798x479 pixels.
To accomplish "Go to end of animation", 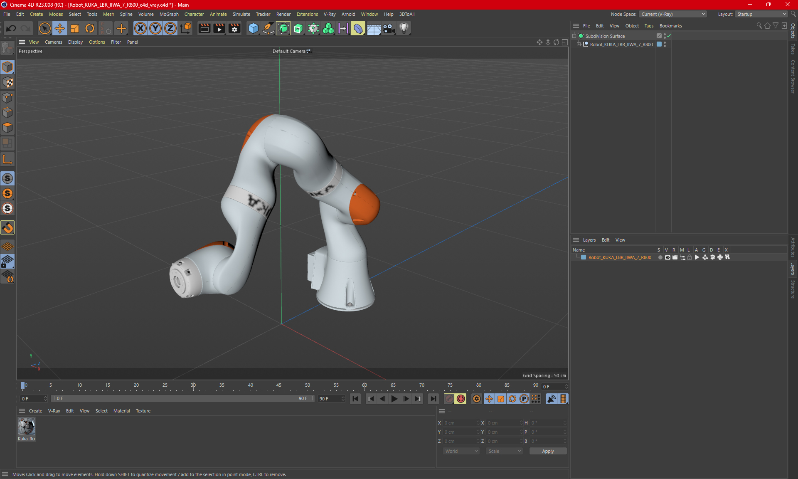I will click(433, 399).
